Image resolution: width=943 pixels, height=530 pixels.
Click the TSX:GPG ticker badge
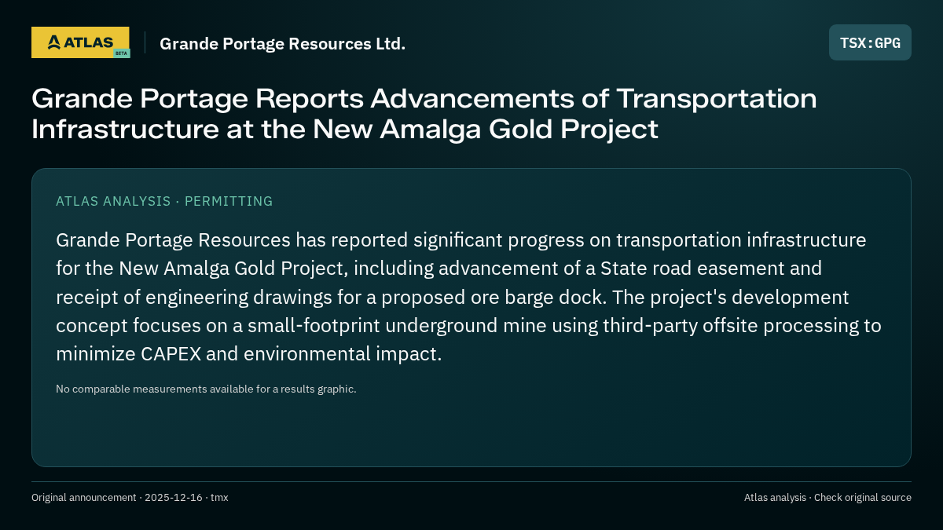point(870,42)
